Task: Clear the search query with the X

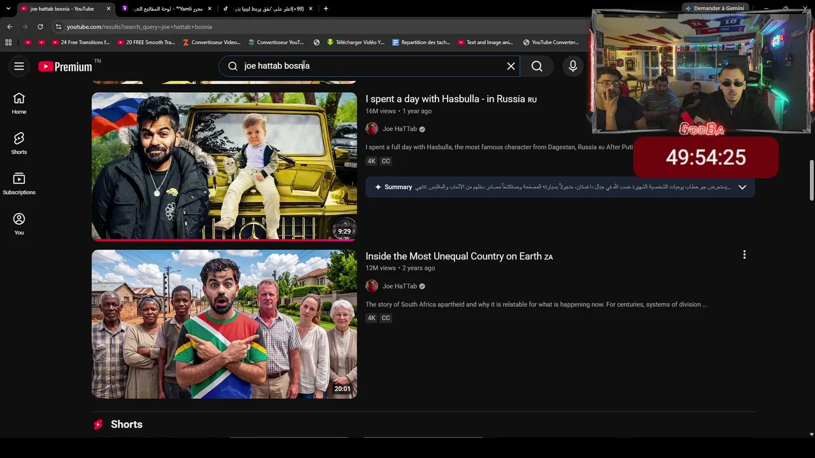Action: click(x=511, y=66)
